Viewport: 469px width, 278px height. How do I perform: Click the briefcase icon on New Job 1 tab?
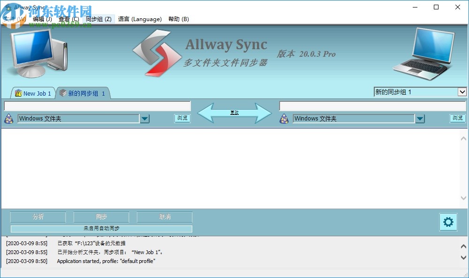(18, 93)
